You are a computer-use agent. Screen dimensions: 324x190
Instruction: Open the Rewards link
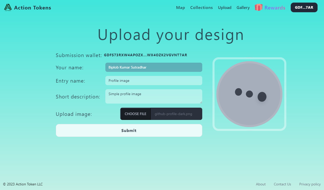coord(275,8)
